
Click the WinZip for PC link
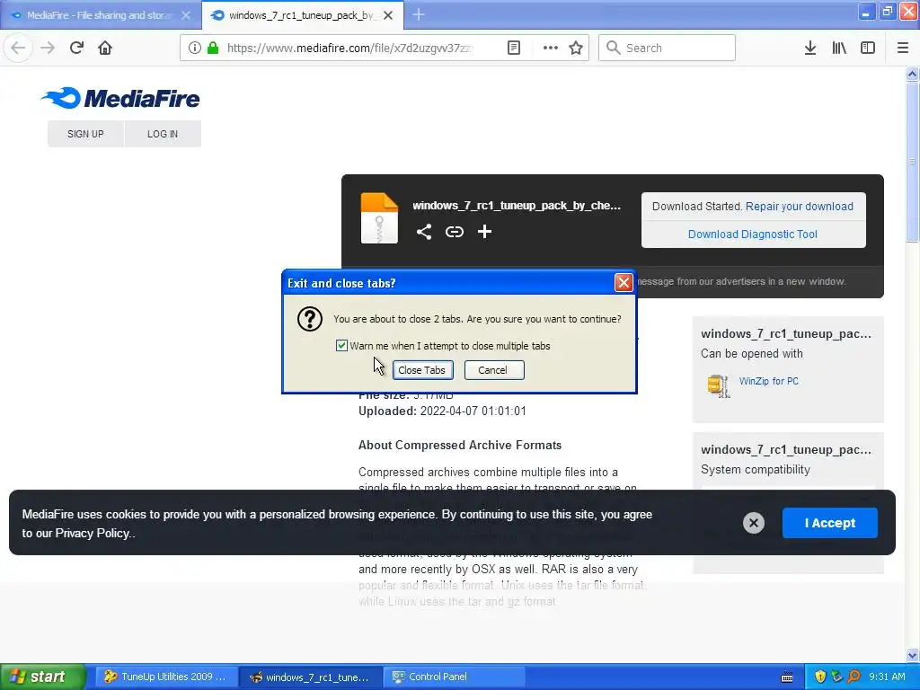[x=769, y=381]
